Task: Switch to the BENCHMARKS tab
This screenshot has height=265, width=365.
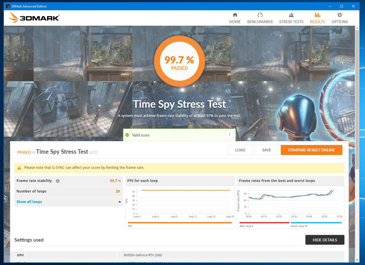Action: (x=260, y=18)
